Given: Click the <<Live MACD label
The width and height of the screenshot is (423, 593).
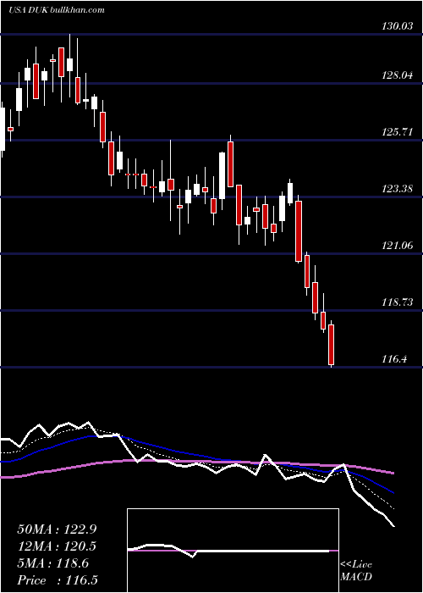Looking at the screenshot, I should 356,570.
